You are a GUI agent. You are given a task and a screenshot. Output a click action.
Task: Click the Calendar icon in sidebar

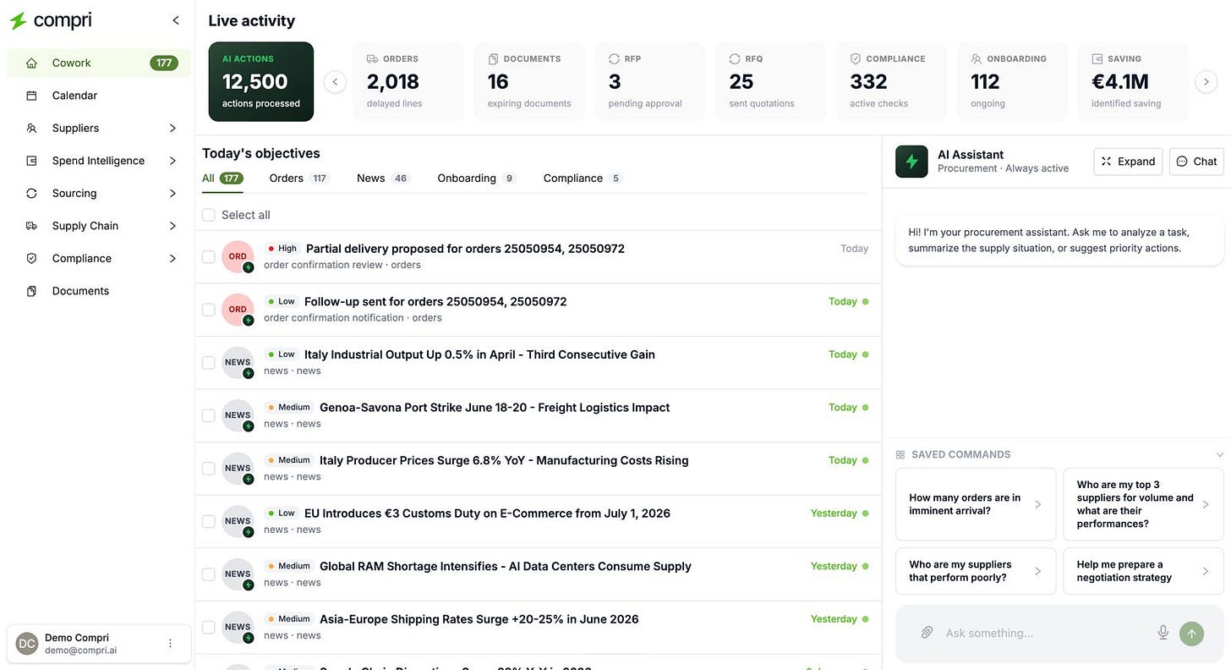[31, 96]
